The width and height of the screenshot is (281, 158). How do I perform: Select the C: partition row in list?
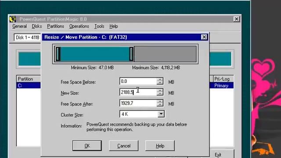coord(29,86)
